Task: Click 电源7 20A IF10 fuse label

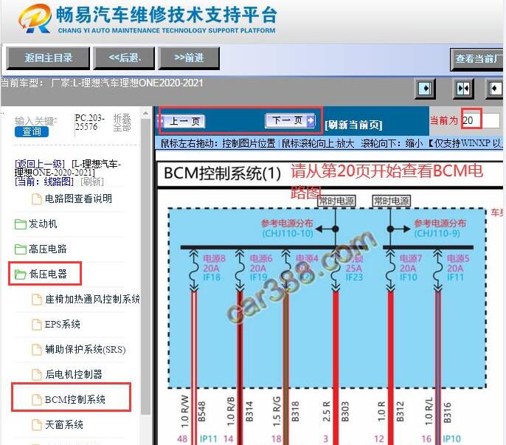Action: pos(411,268)
